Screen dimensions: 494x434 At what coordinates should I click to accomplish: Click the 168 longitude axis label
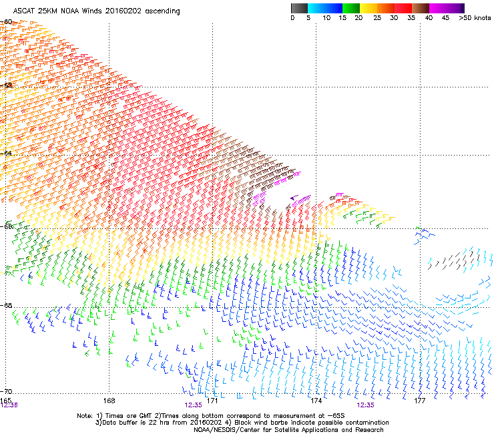point(109,401)
